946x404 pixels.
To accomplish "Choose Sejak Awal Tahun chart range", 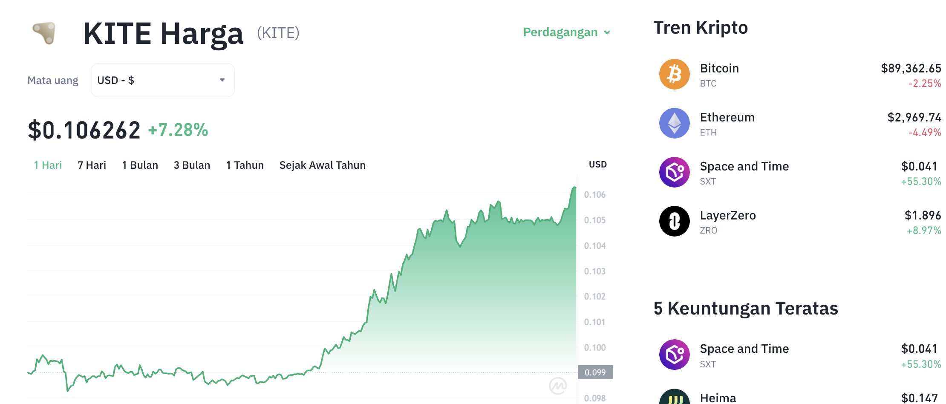I will pyautogui.click(x=322, y=165).
